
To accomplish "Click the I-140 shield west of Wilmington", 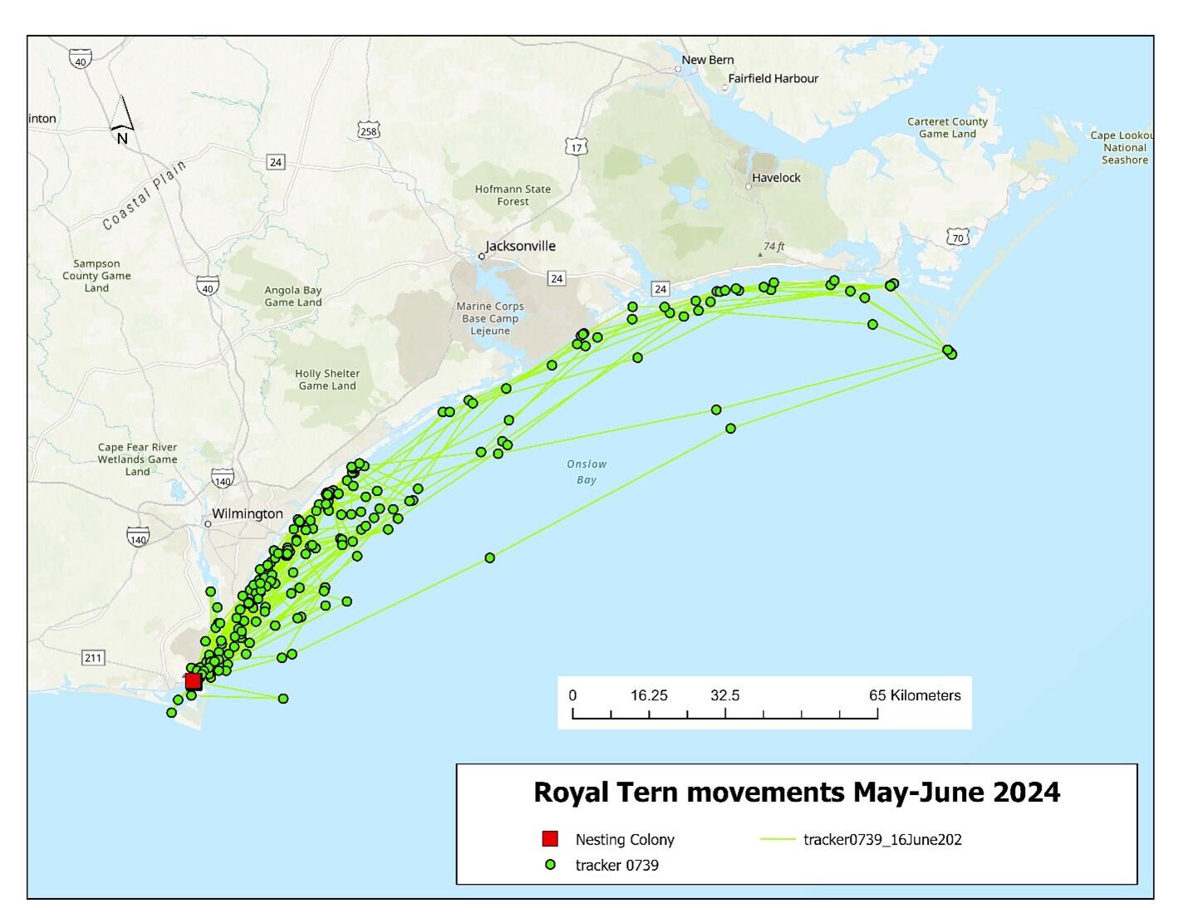I will coord(138,538).
